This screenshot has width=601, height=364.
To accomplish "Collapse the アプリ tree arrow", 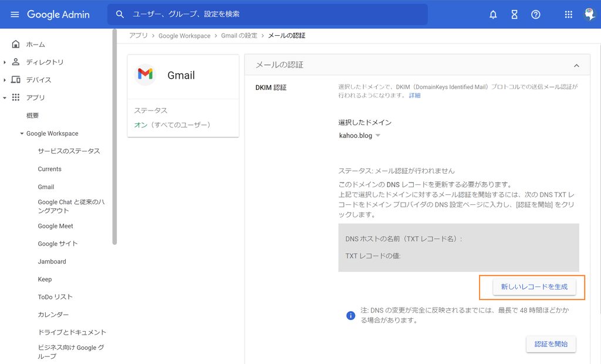I will (5, 98).
